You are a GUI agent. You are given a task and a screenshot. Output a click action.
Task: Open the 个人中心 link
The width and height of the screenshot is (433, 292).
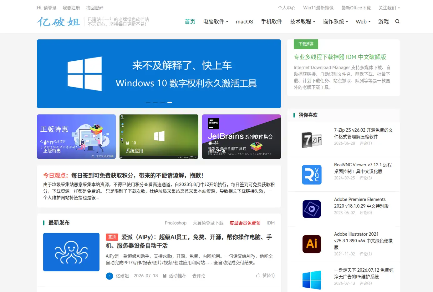pos(287,8)
